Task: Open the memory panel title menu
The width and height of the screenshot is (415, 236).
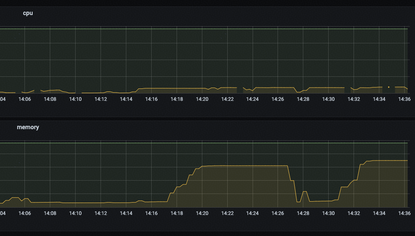Action: tap(28, 127)
